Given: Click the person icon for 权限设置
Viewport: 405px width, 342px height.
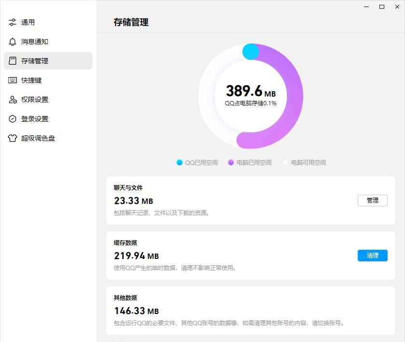Looking at the screenshot, I should 13,100.
